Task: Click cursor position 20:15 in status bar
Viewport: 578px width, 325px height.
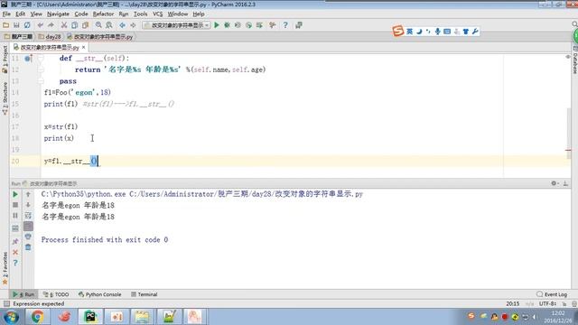Action: coord(512,304)
